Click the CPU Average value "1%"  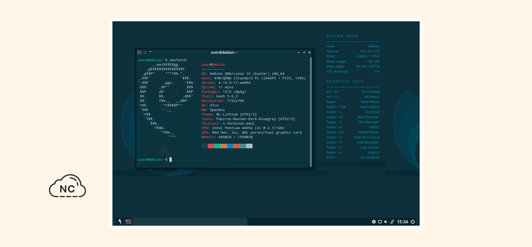click(x=377, y=72)
